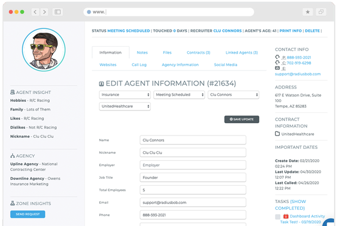337x226 pixels.
Task: Open the Meeting Scheduled status dropdown
Action: [x=179, y=95]
